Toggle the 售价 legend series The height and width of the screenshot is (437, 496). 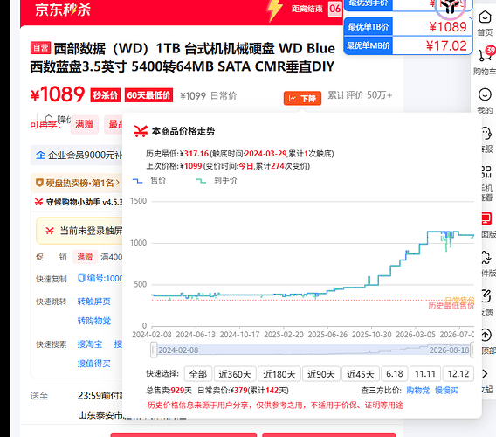(149, 181)
